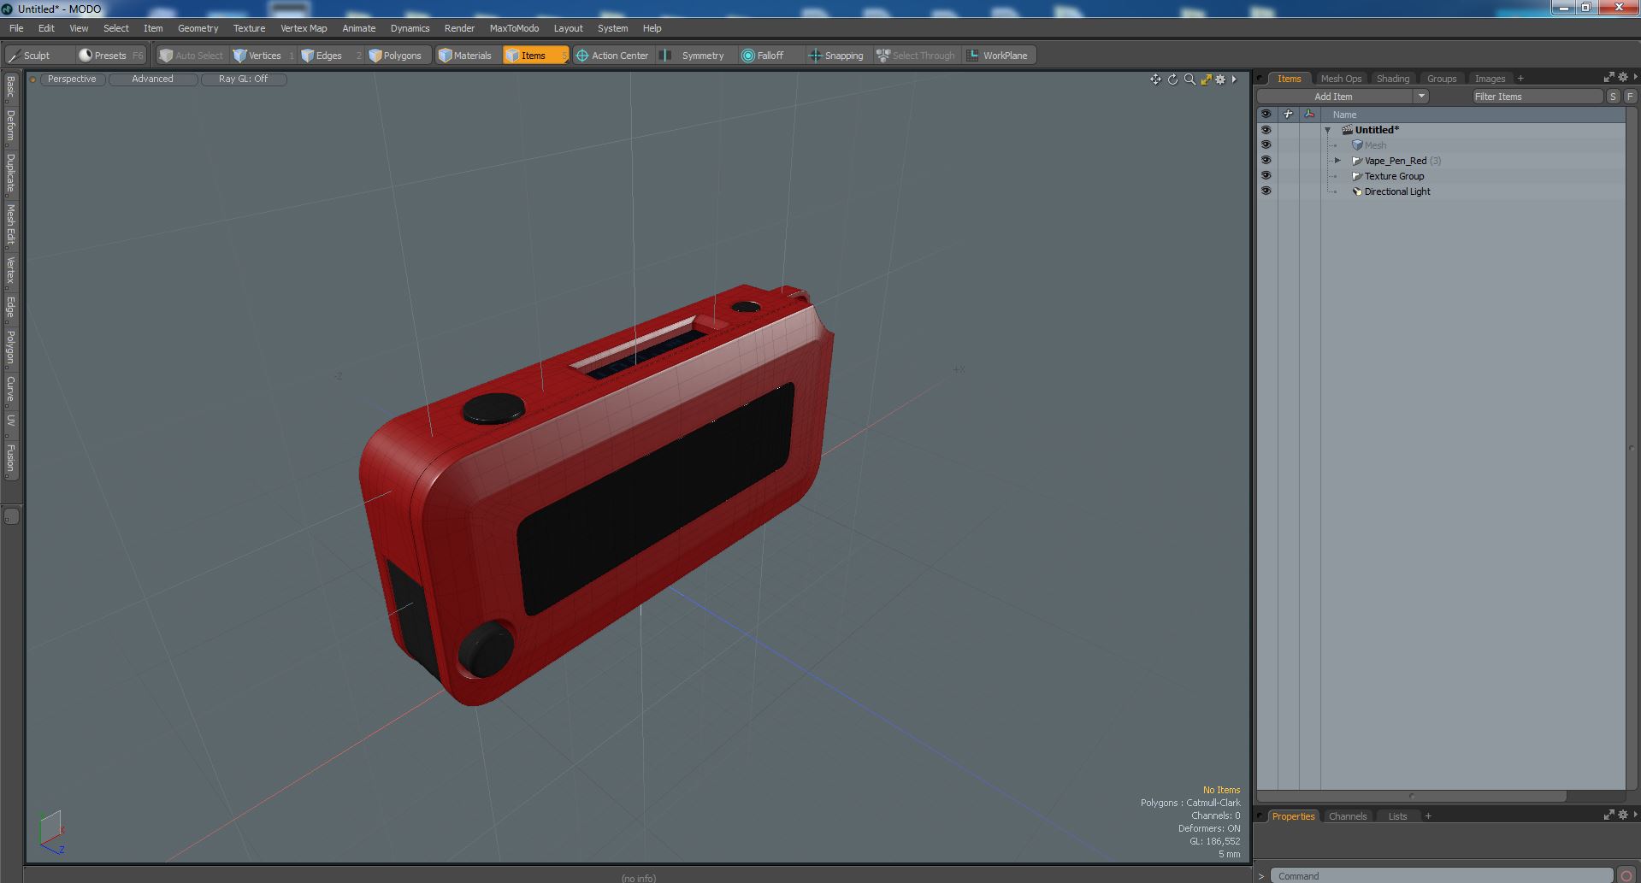Open the Items panel settings gear

(1622, 77)
